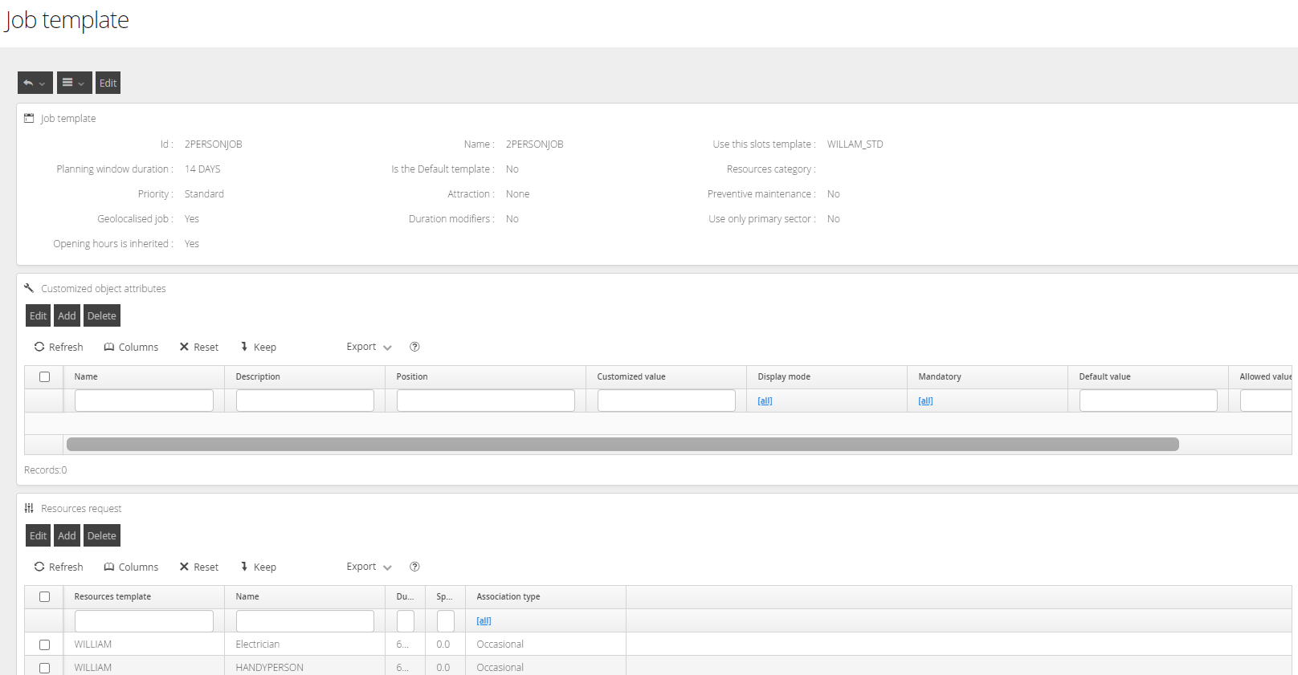The height and width of the screenshot is (675, 1298).
Task: Open the list menu dropdown button
Action: pos(74,83)
